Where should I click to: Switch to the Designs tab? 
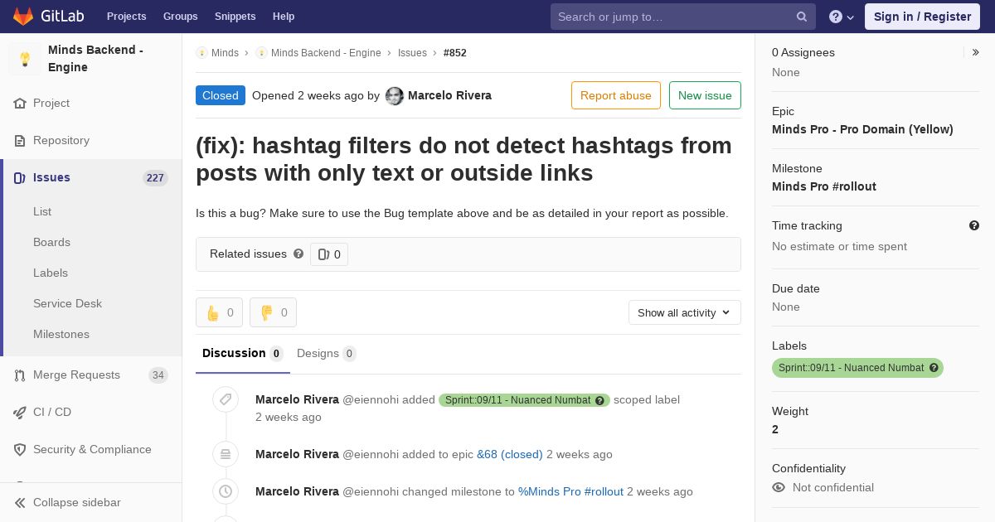click(x=326, y=354)
